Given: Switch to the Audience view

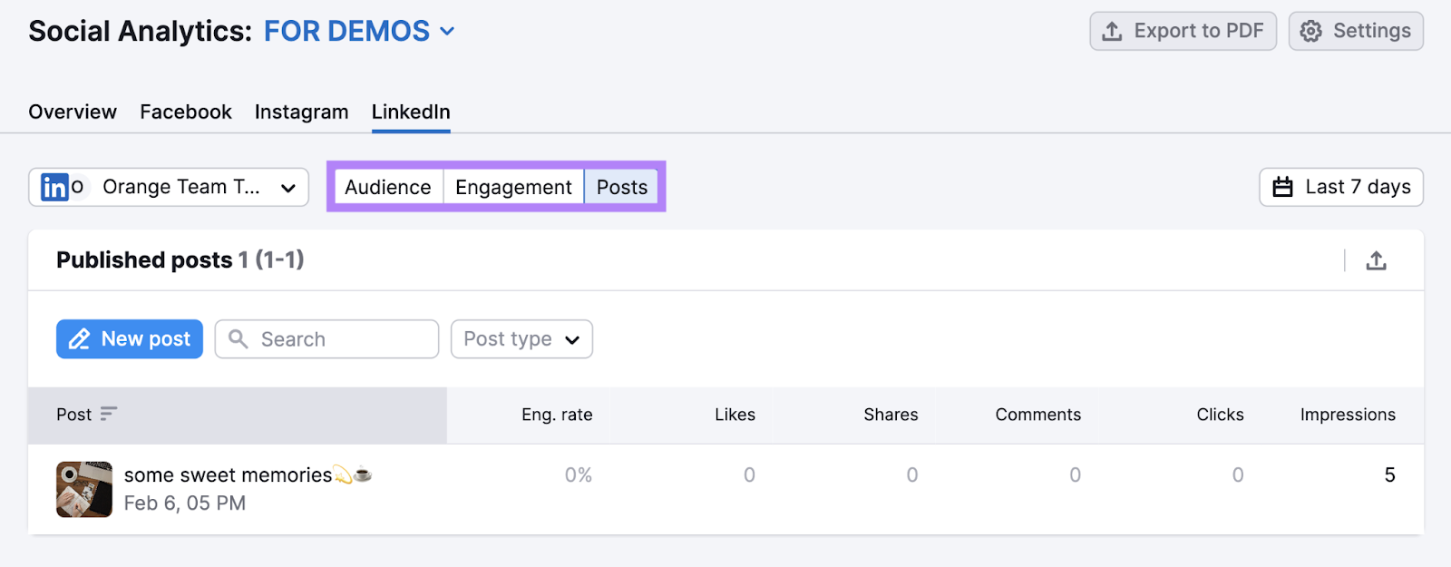Looking at the screenshot, I should pyautogui.click(x=387, y=187).
